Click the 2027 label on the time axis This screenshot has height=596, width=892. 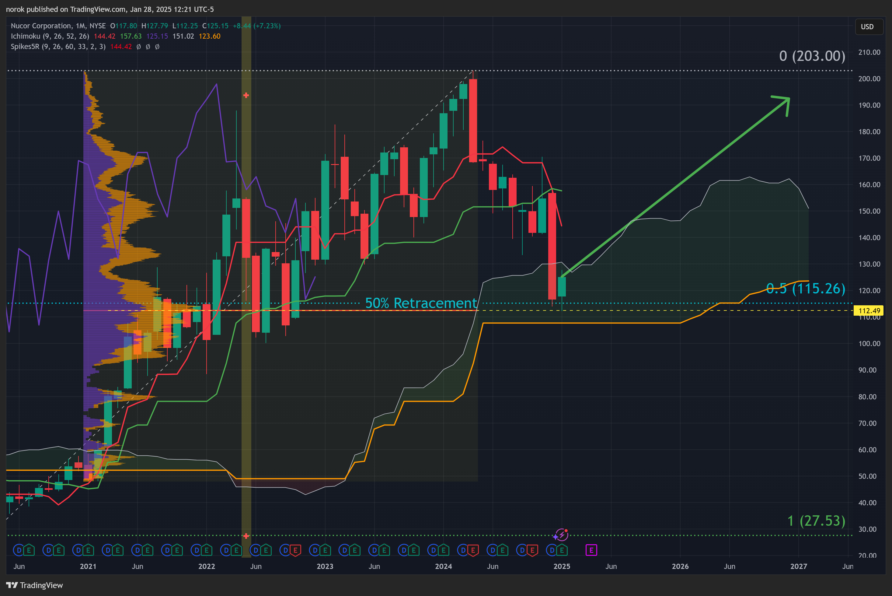[799, 566]
